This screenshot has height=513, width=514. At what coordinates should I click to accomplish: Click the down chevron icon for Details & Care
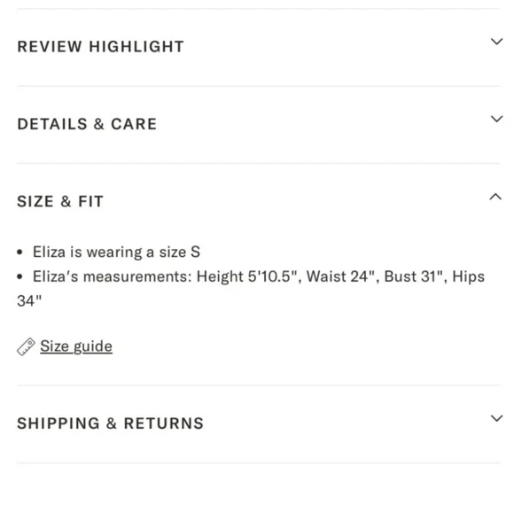tap(496, 119)
